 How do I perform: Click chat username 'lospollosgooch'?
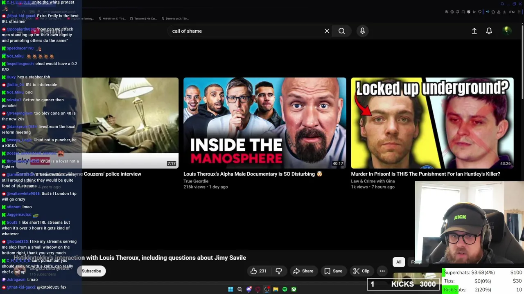20,64
